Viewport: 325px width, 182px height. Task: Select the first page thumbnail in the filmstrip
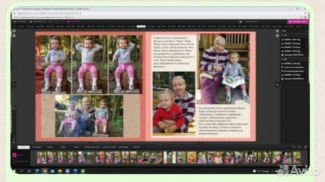point(41,157)
